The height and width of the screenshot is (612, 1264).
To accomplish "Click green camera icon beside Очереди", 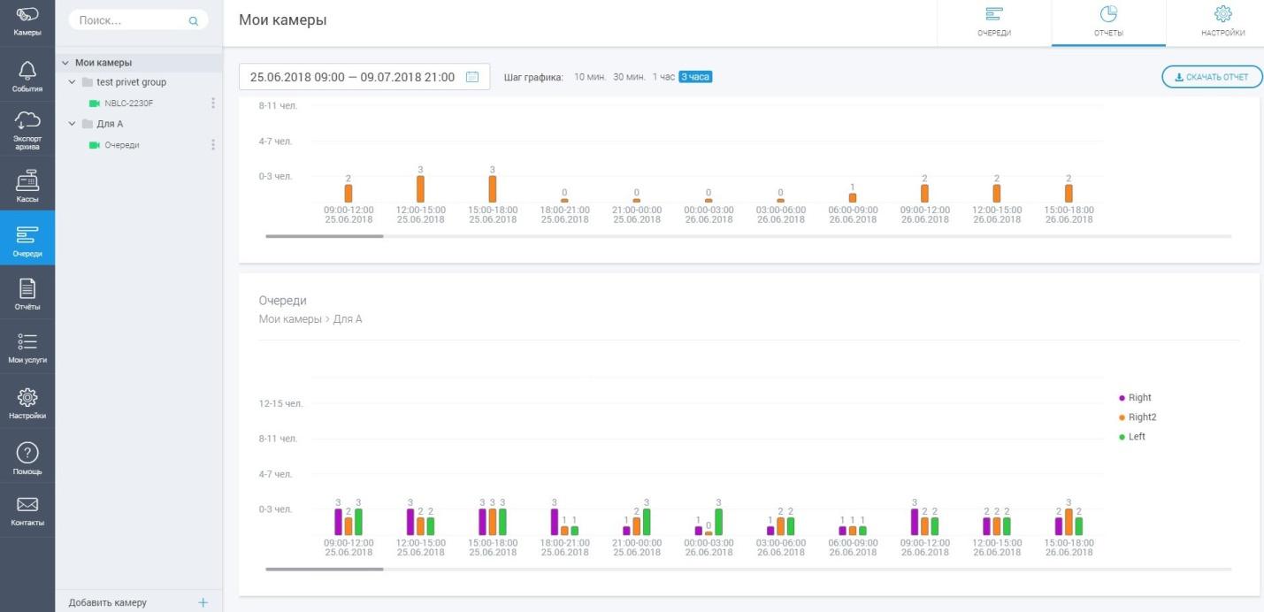I will click(x=95, y=145).
